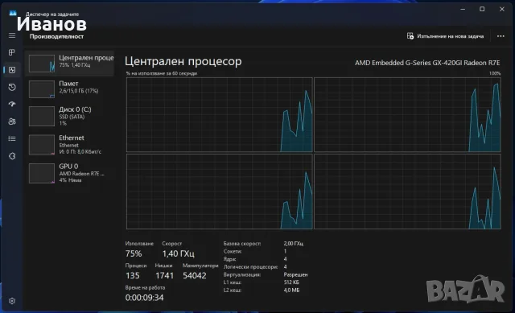Image resolution: width=515 pixels, height=313 pixels.
Task: Click the memory mini graph thumbnail
Action: [42, 89]
